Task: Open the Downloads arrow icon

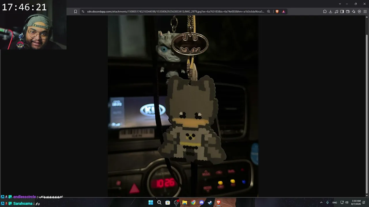Action: tap(331, 11)
